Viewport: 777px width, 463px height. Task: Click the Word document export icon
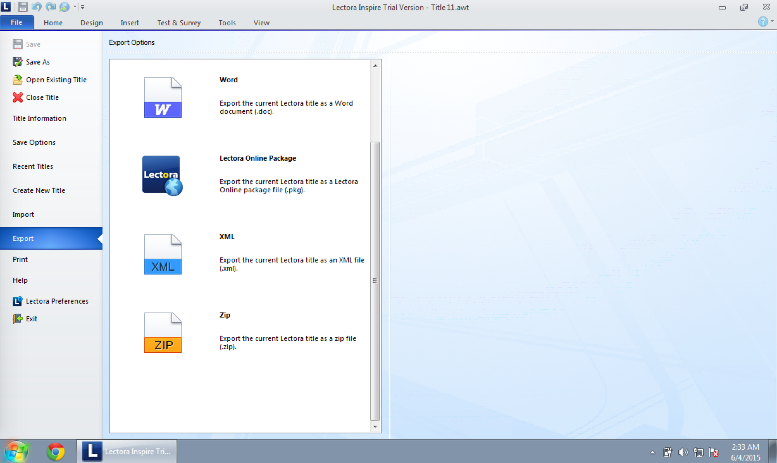coord(163,97)
